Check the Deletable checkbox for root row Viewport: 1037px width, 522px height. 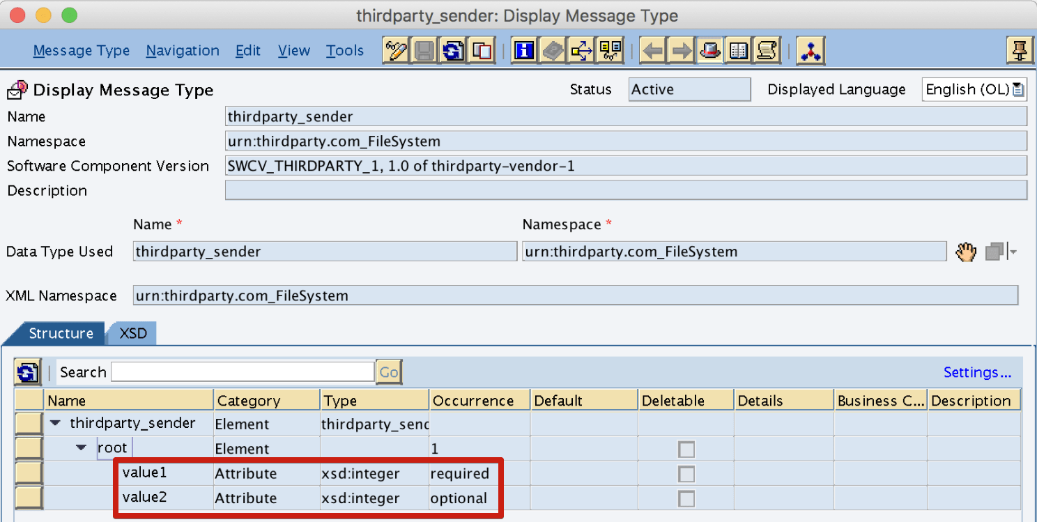pos(686,450)
